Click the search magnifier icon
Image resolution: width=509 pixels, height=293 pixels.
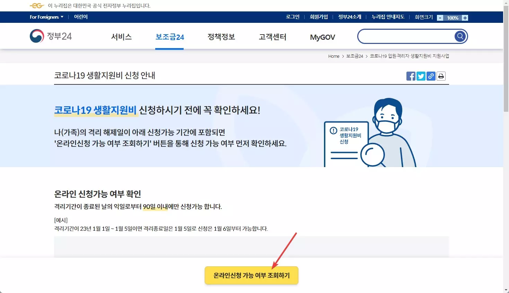[459, 36]
